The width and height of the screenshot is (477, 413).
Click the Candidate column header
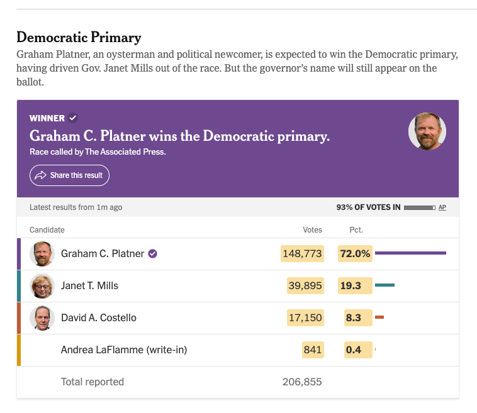(x=47, y=229)
